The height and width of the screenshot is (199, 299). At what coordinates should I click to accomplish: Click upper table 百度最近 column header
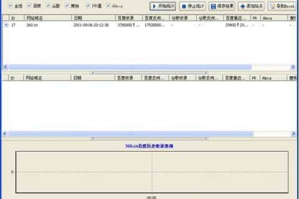coord(237,18)
